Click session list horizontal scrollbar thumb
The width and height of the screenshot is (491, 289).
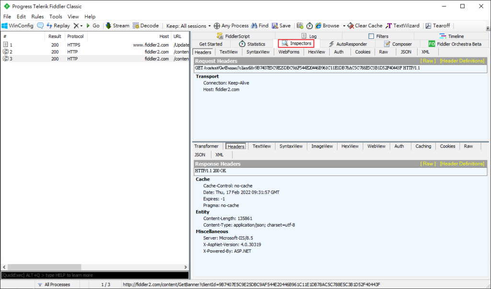pyautogui.click(x=44, y=267)
